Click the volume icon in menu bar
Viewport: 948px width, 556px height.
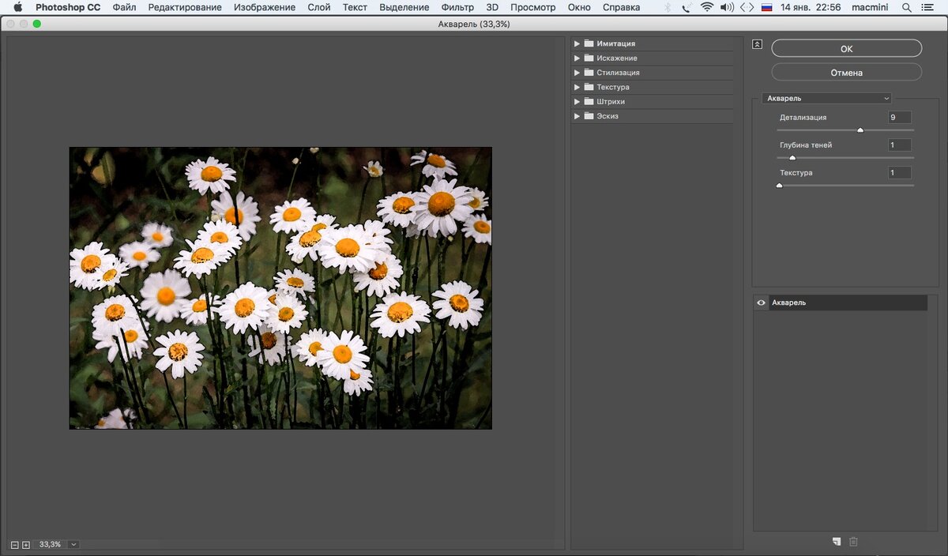coord(727,7)
